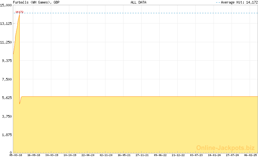258x158 pixels.
Task: Click the 1,875 y-axis label
Action: [7, 135]
